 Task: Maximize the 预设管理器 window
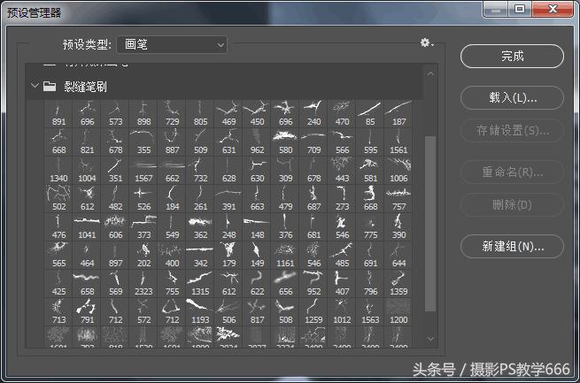520,9
